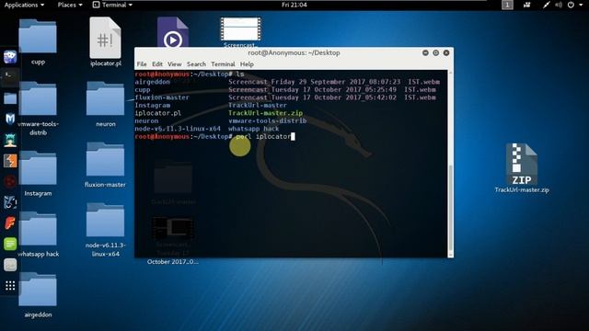Open the node-v6.11.3-linux-x64 folder icon
Viewport: 589px width, 331px height.
[x=105, y=220]
